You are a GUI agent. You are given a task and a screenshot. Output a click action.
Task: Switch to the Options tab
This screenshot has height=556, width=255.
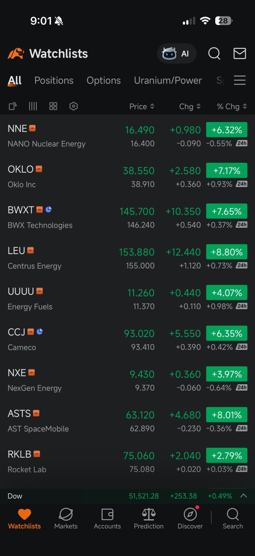click(104, 80)
